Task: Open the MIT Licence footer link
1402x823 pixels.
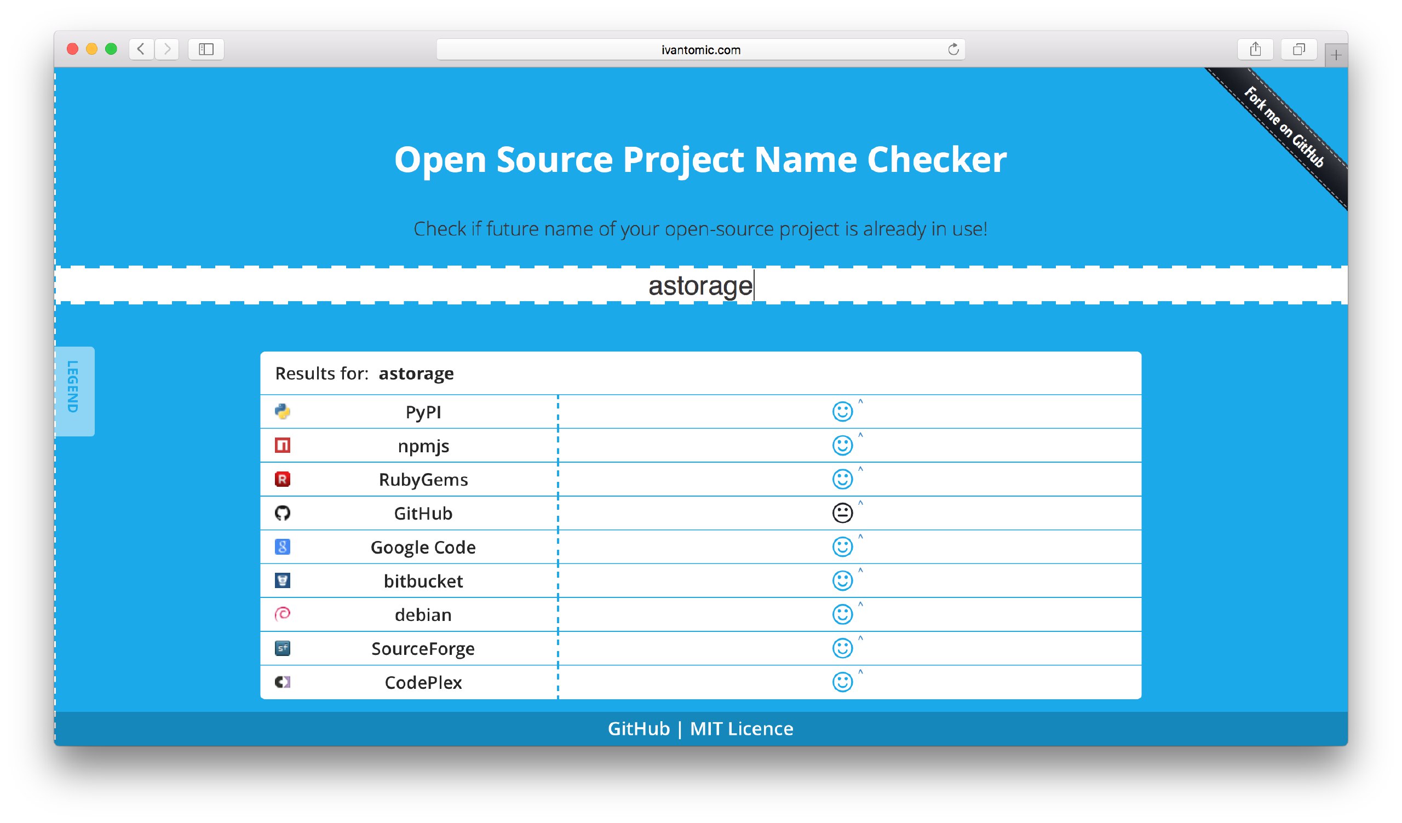Action: 742,728
